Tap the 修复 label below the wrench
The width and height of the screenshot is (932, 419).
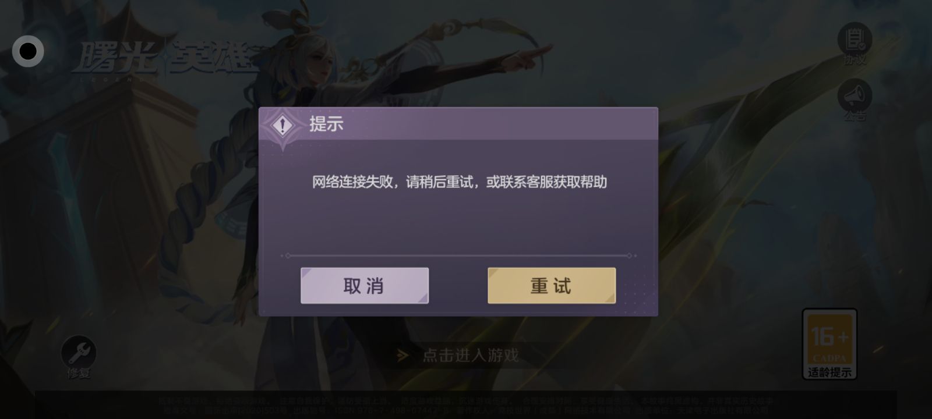point(79,374)
